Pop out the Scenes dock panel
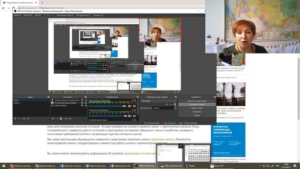Image resolution: width=300 pixels, height=169 pixels. (48, 97)
